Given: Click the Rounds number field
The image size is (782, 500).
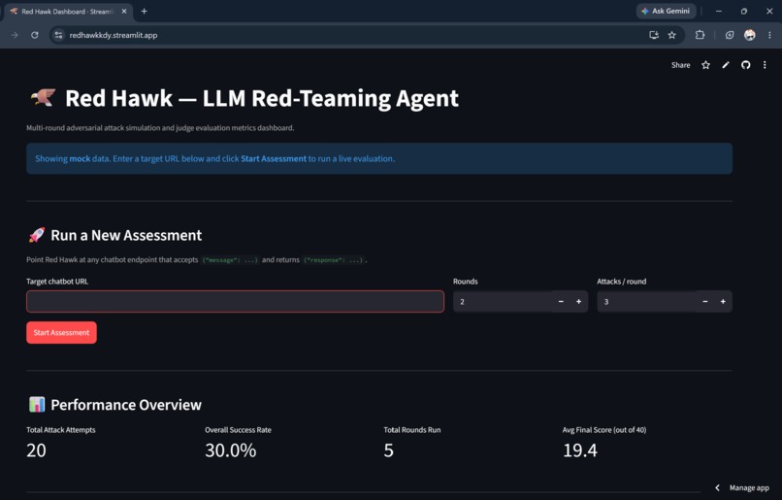Looking at the screenshot, I should click(x=503, y=301).
